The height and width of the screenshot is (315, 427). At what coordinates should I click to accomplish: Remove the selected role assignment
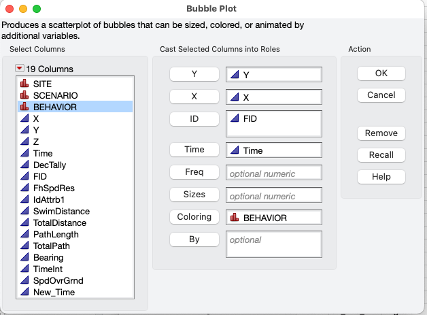click(x=381, y=133)
